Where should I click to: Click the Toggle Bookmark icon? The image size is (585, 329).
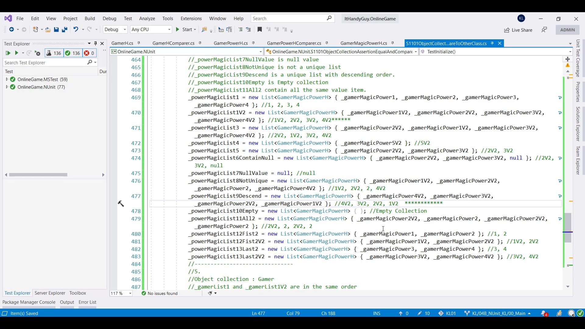[x=260, y=30]
